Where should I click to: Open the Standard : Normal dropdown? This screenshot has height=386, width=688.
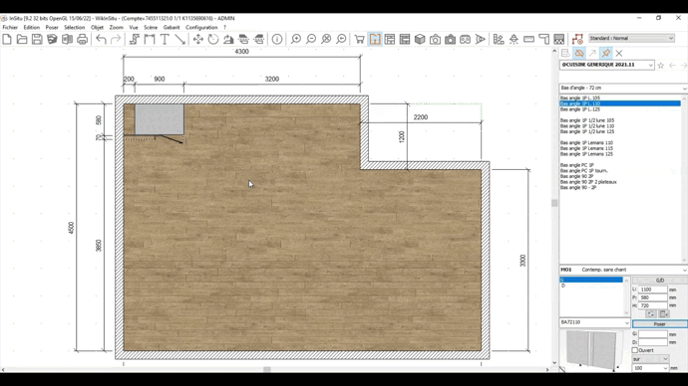[x=631, y=38]
